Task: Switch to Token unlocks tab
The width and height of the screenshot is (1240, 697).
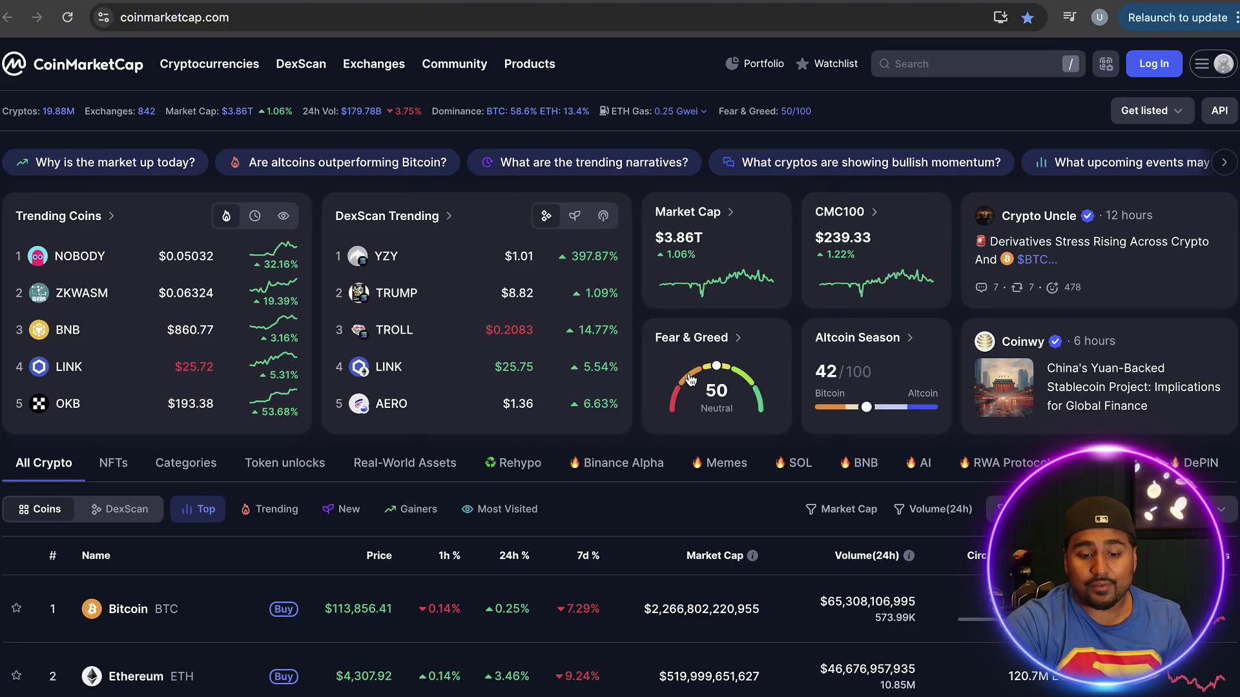Action: click(x=285, y=463)
